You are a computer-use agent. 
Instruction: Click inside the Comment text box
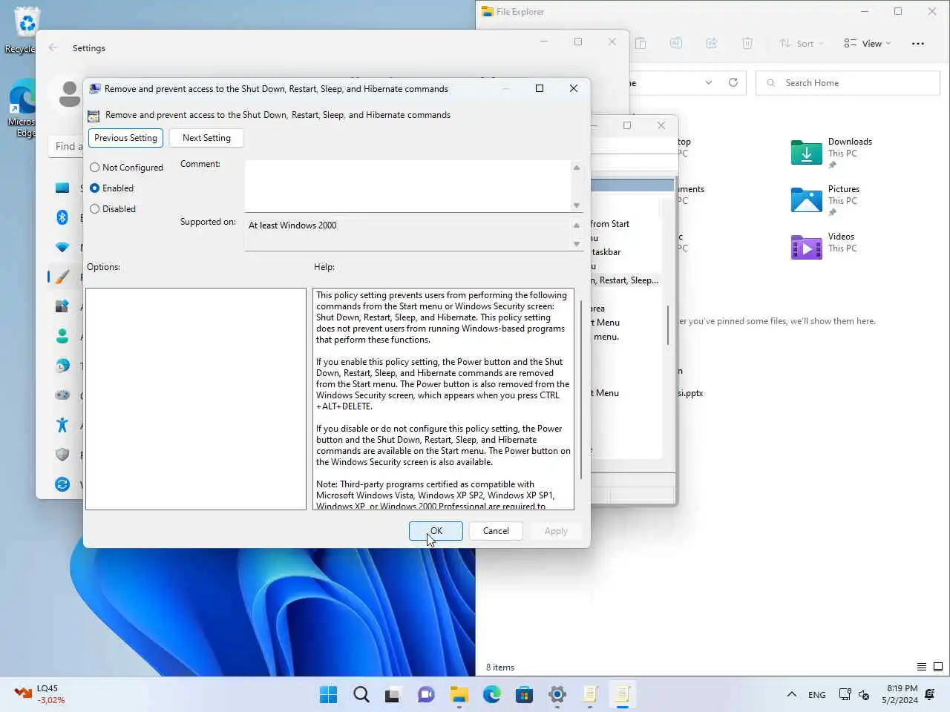point(407,186)
